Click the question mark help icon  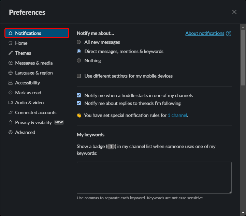click(x=229, y=33)
